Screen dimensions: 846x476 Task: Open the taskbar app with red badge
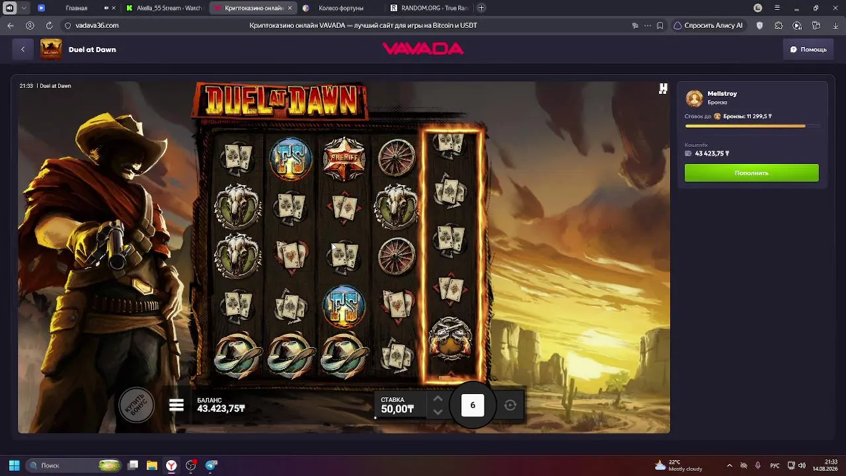(192, 465)
